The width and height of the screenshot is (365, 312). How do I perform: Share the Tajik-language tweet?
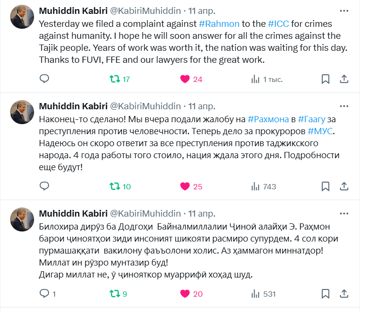tap(344, 293)
